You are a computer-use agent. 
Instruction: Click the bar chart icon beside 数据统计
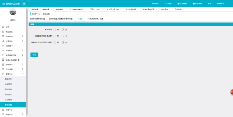click(x=3, y=64)
